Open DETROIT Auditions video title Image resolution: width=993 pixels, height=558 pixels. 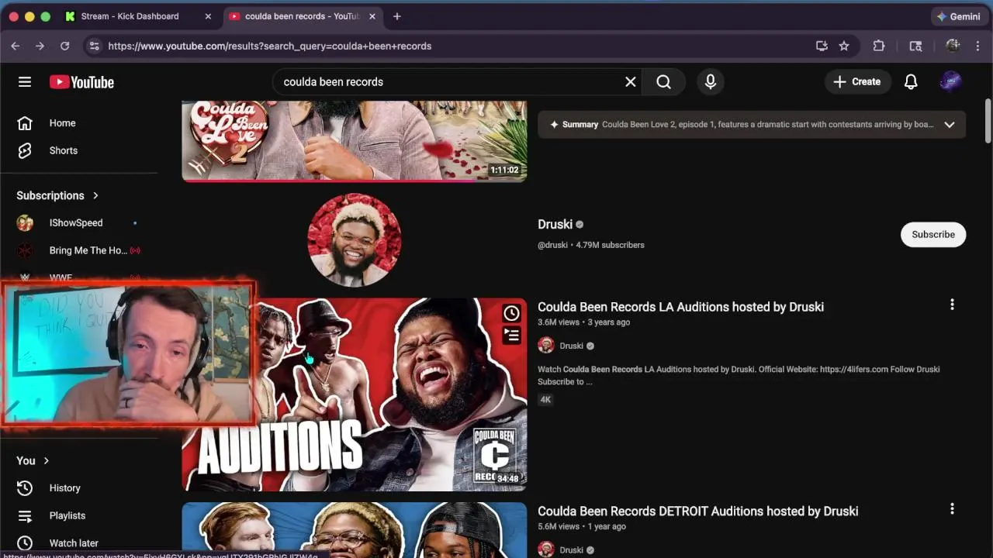pos(697,511)
